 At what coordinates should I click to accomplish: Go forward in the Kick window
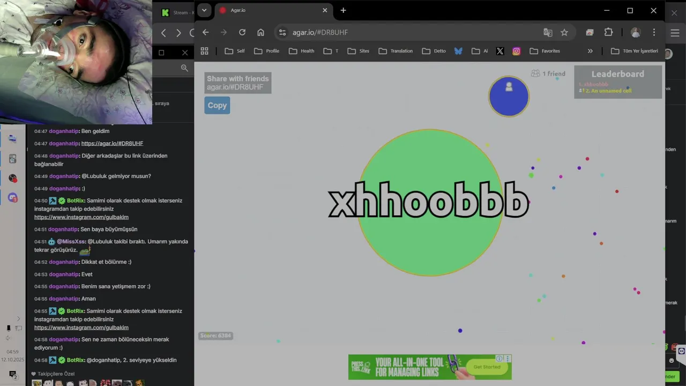pyautogui.click(x=178, y=33)
